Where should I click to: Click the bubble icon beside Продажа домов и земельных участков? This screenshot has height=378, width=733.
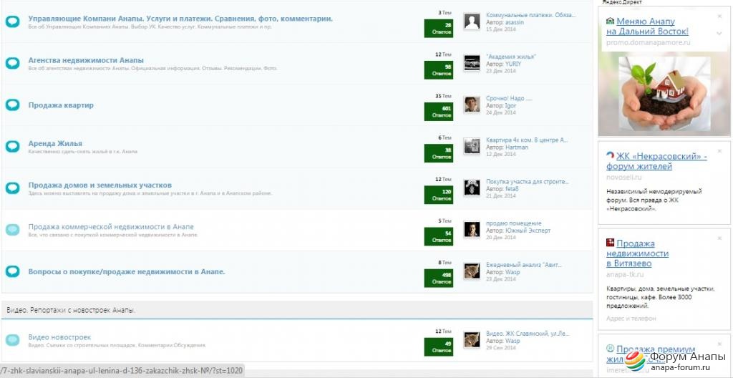[x=12, y=188]
